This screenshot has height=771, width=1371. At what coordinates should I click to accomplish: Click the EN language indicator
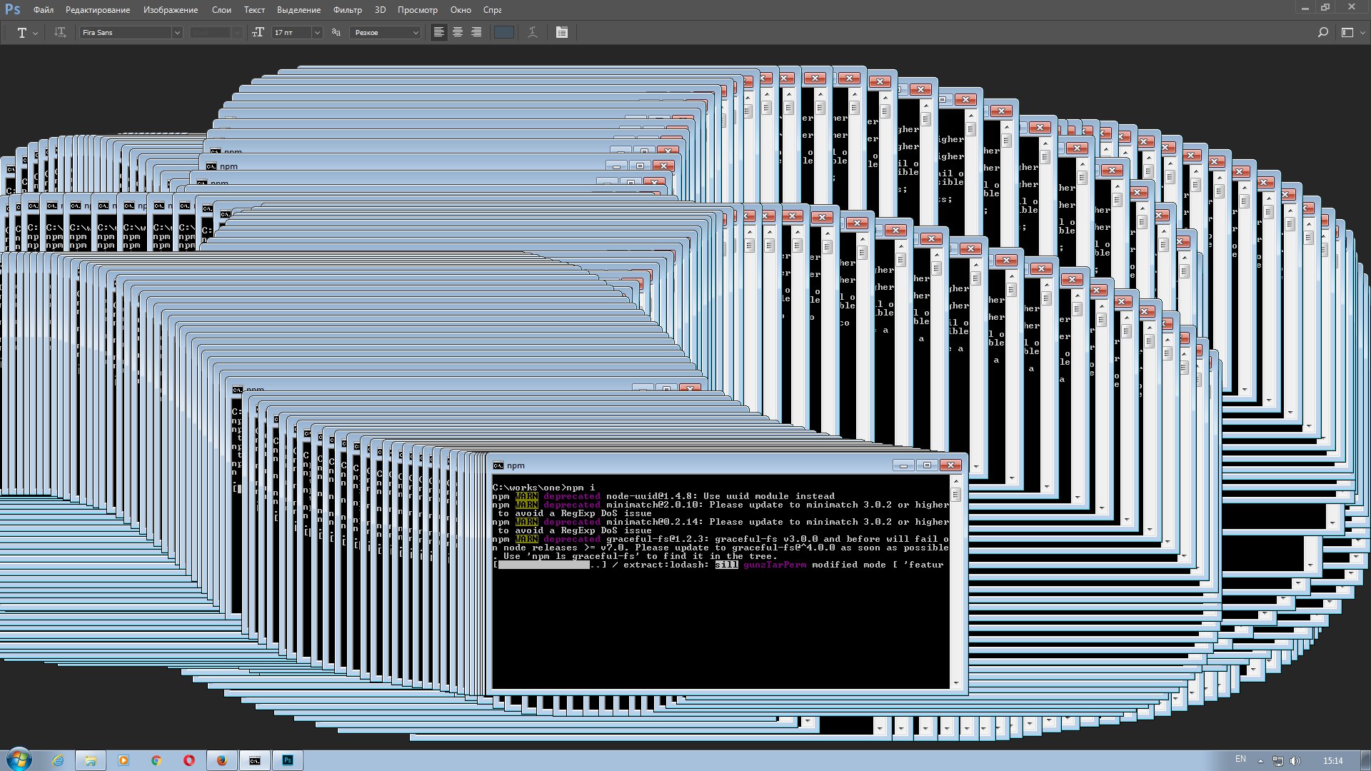coord(1240,759)
